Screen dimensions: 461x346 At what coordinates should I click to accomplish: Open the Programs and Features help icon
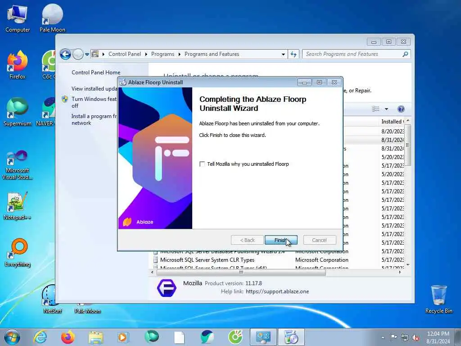pos(401,109)
